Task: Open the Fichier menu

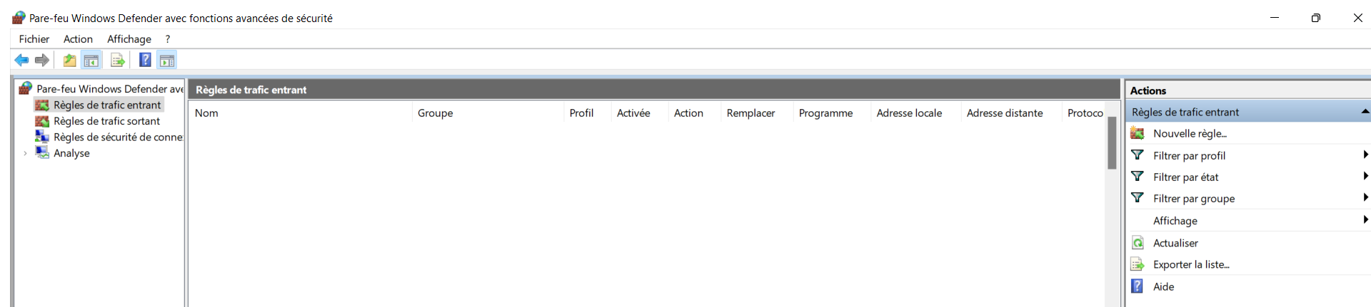Action: [x=34, y=39]
